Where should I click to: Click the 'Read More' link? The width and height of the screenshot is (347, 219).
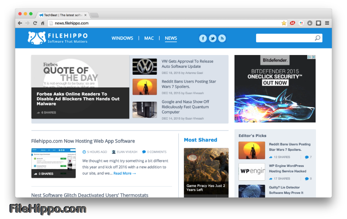click(x=125, y=173)
